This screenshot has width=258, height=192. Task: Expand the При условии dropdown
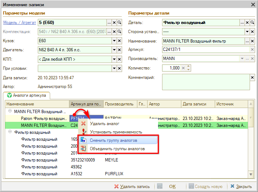tap(114, 68)
